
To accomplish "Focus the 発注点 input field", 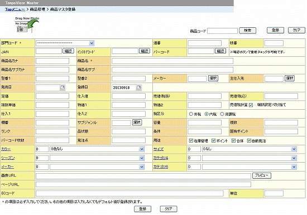I will (128, 140).
